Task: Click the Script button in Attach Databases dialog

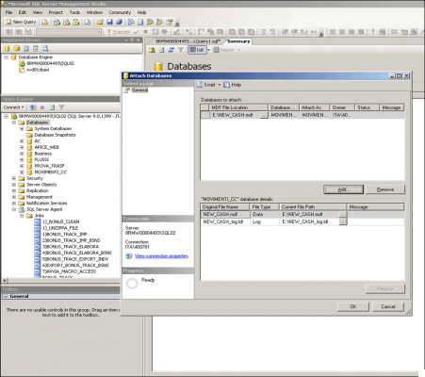Action: pyautogui.click(x=206, y=85)
